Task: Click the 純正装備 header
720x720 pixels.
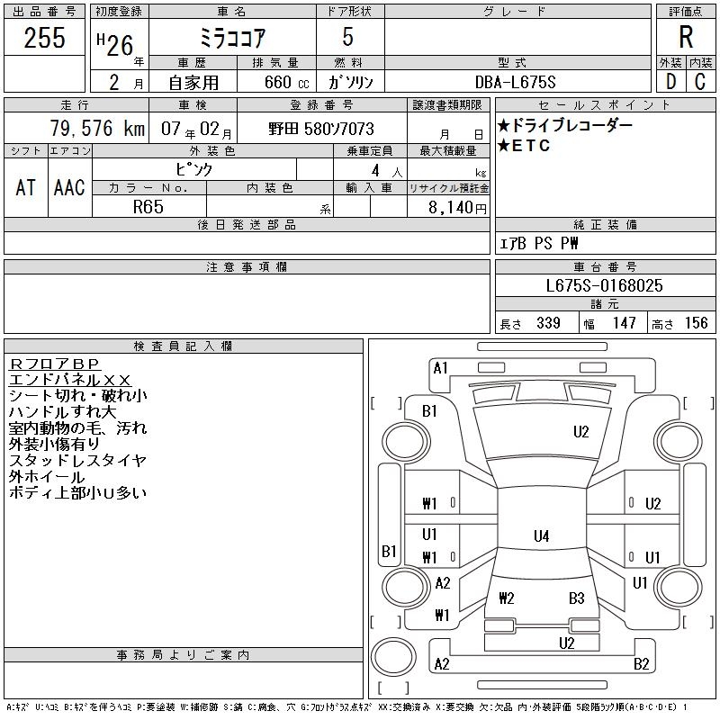Action: pos(605,224)
